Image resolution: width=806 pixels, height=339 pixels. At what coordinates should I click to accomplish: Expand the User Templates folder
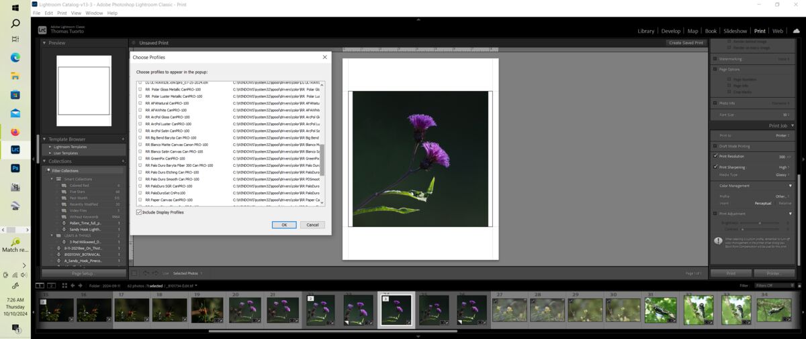[x=50, y=153]
